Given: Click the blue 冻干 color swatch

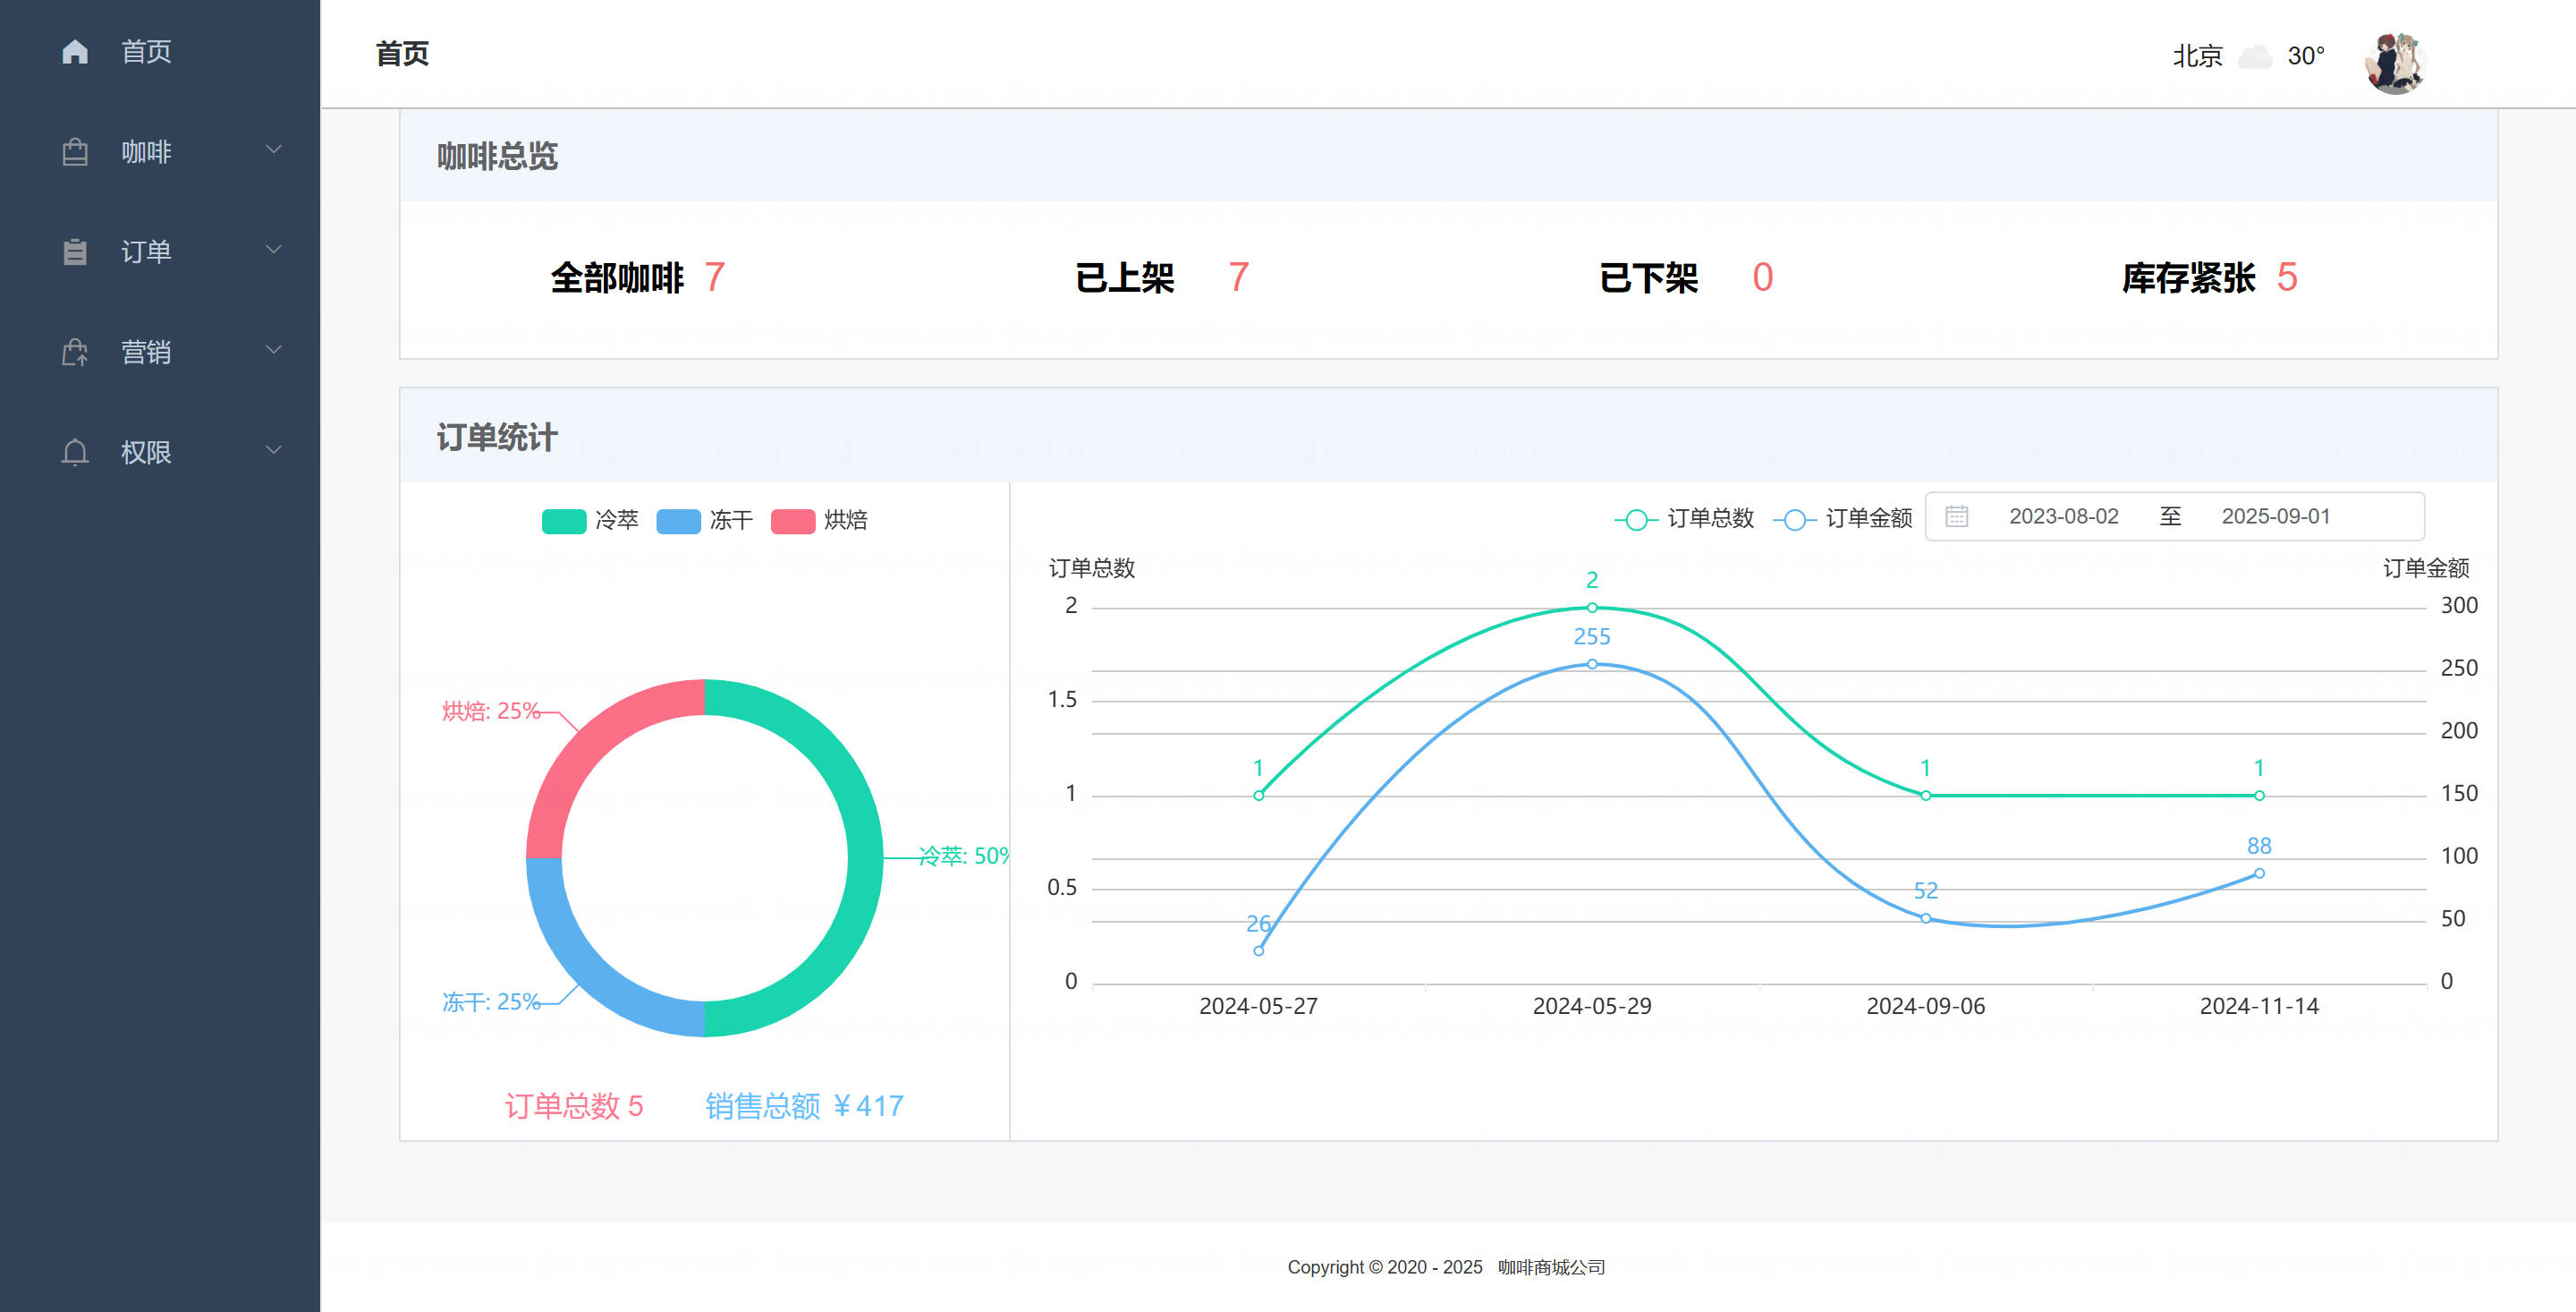Looking at the screenshot, I should [678, 522].
